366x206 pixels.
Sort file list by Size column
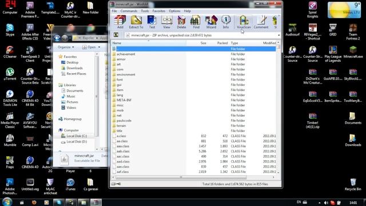tap(197, 43)
